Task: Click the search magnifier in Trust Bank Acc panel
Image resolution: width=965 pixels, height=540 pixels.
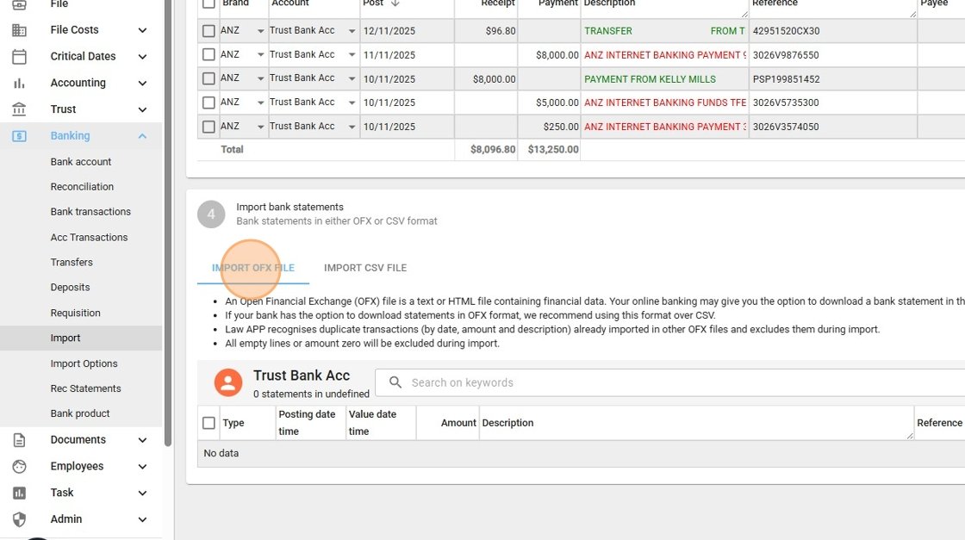Action: (395, 382)
